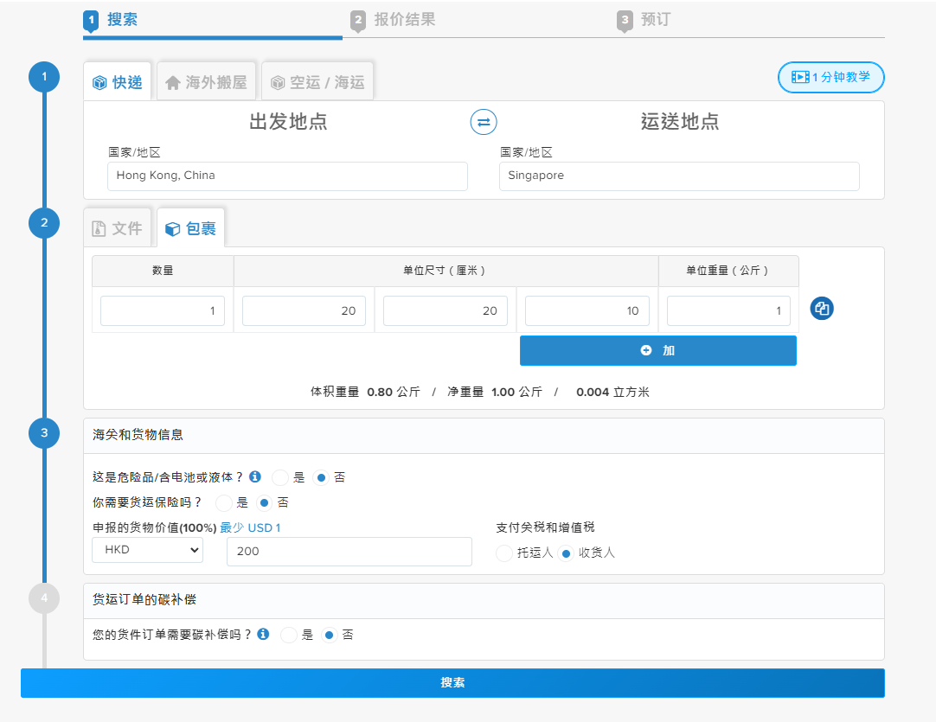The width and height of the screenshot is (936, 722).
Task: Click the parcel cube icon
Action: pos(172,229)
